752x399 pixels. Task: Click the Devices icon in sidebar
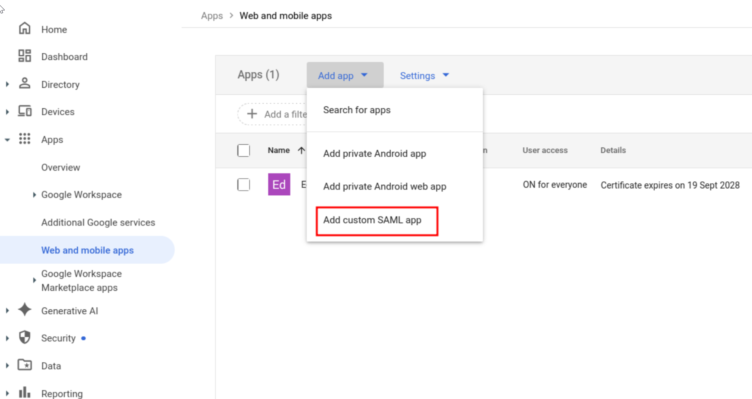point(25,111)
